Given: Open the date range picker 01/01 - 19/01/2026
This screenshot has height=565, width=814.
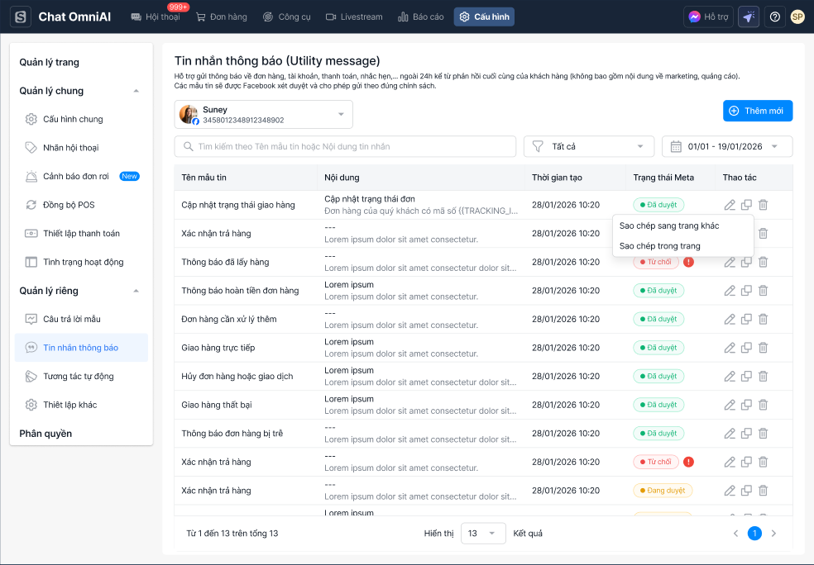Looking at the screenshot, I should tap(726, 146).
